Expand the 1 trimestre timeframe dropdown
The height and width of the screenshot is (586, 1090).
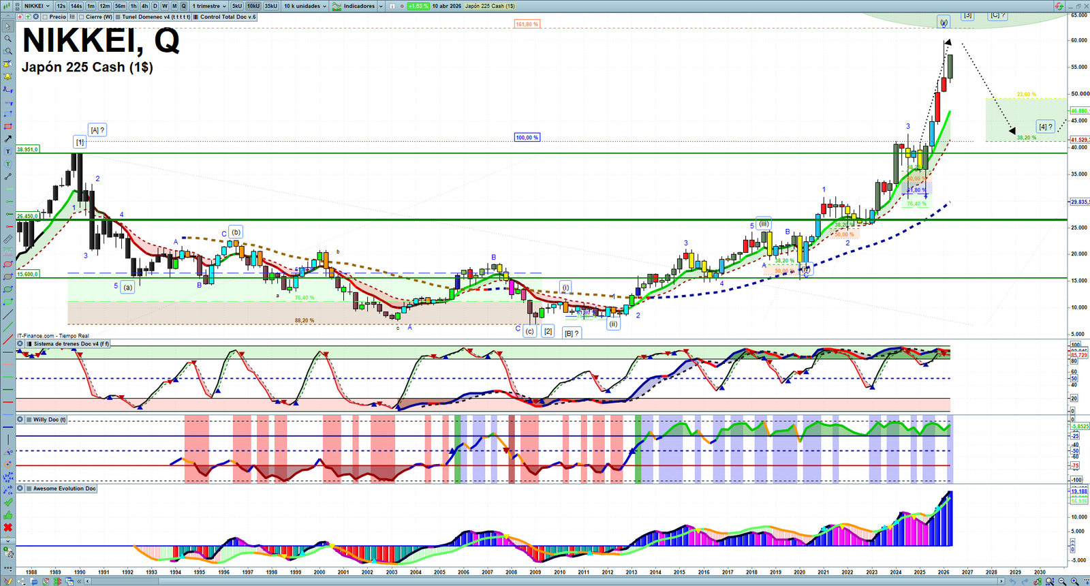click(209, 6)
